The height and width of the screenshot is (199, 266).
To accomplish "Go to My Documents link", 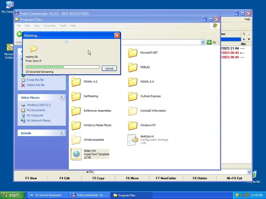I will click(x=36, y=110).
